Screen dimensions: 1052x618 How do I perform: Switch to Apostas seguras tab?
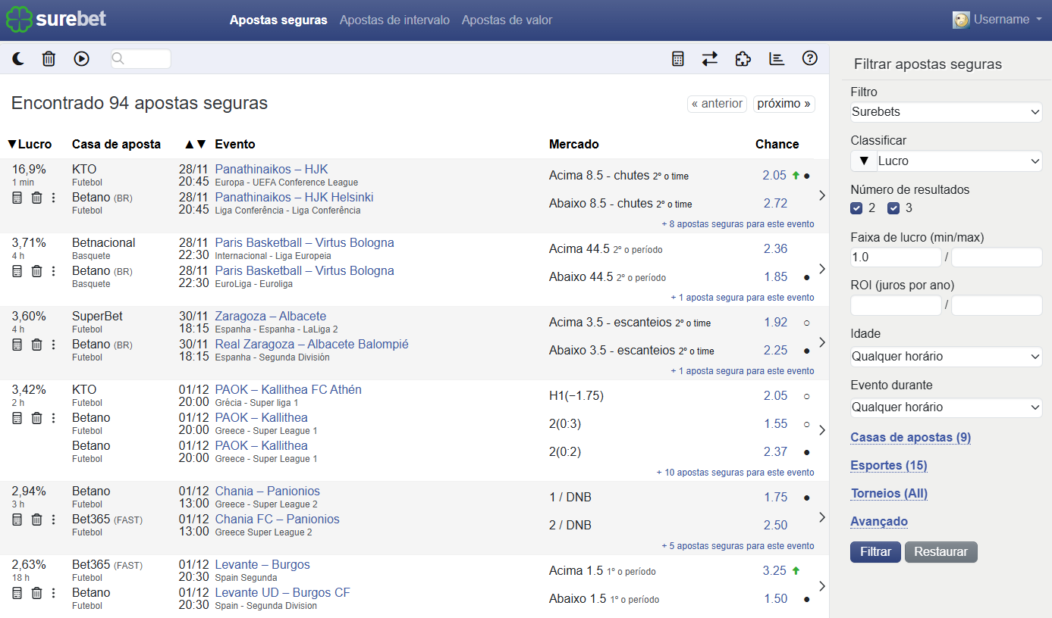278,20
